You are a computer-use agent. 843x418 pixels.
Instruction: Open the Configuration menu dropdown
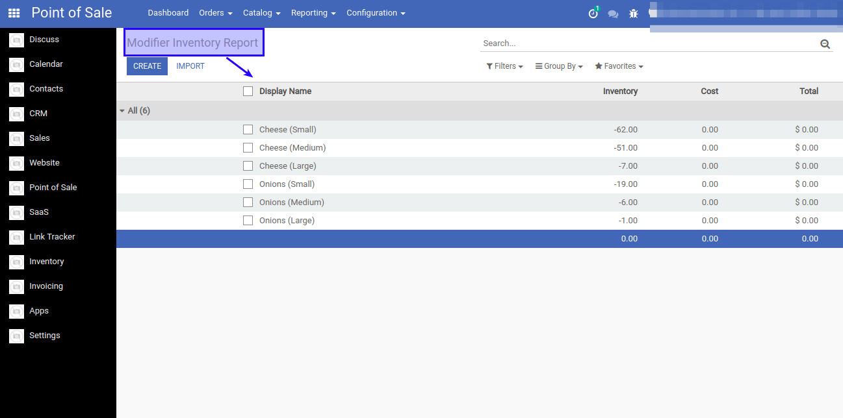(x=376, y=13)
